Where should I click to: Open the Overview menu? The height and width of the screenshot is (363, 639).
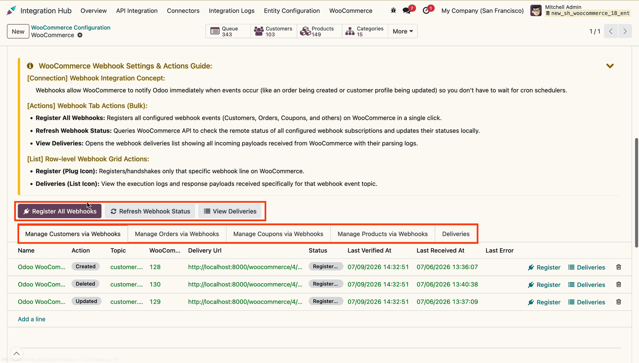click(94, 11)
